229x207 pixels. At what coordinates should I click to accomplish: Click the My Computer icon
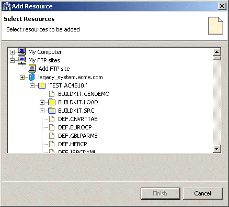tap(22, 52)
